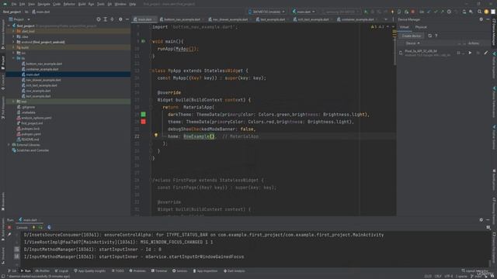The width and height of the screenshot is (497, 279).
Task: Click the hot reload lightning icon in Run console
Action: click(x=34, y=227)
